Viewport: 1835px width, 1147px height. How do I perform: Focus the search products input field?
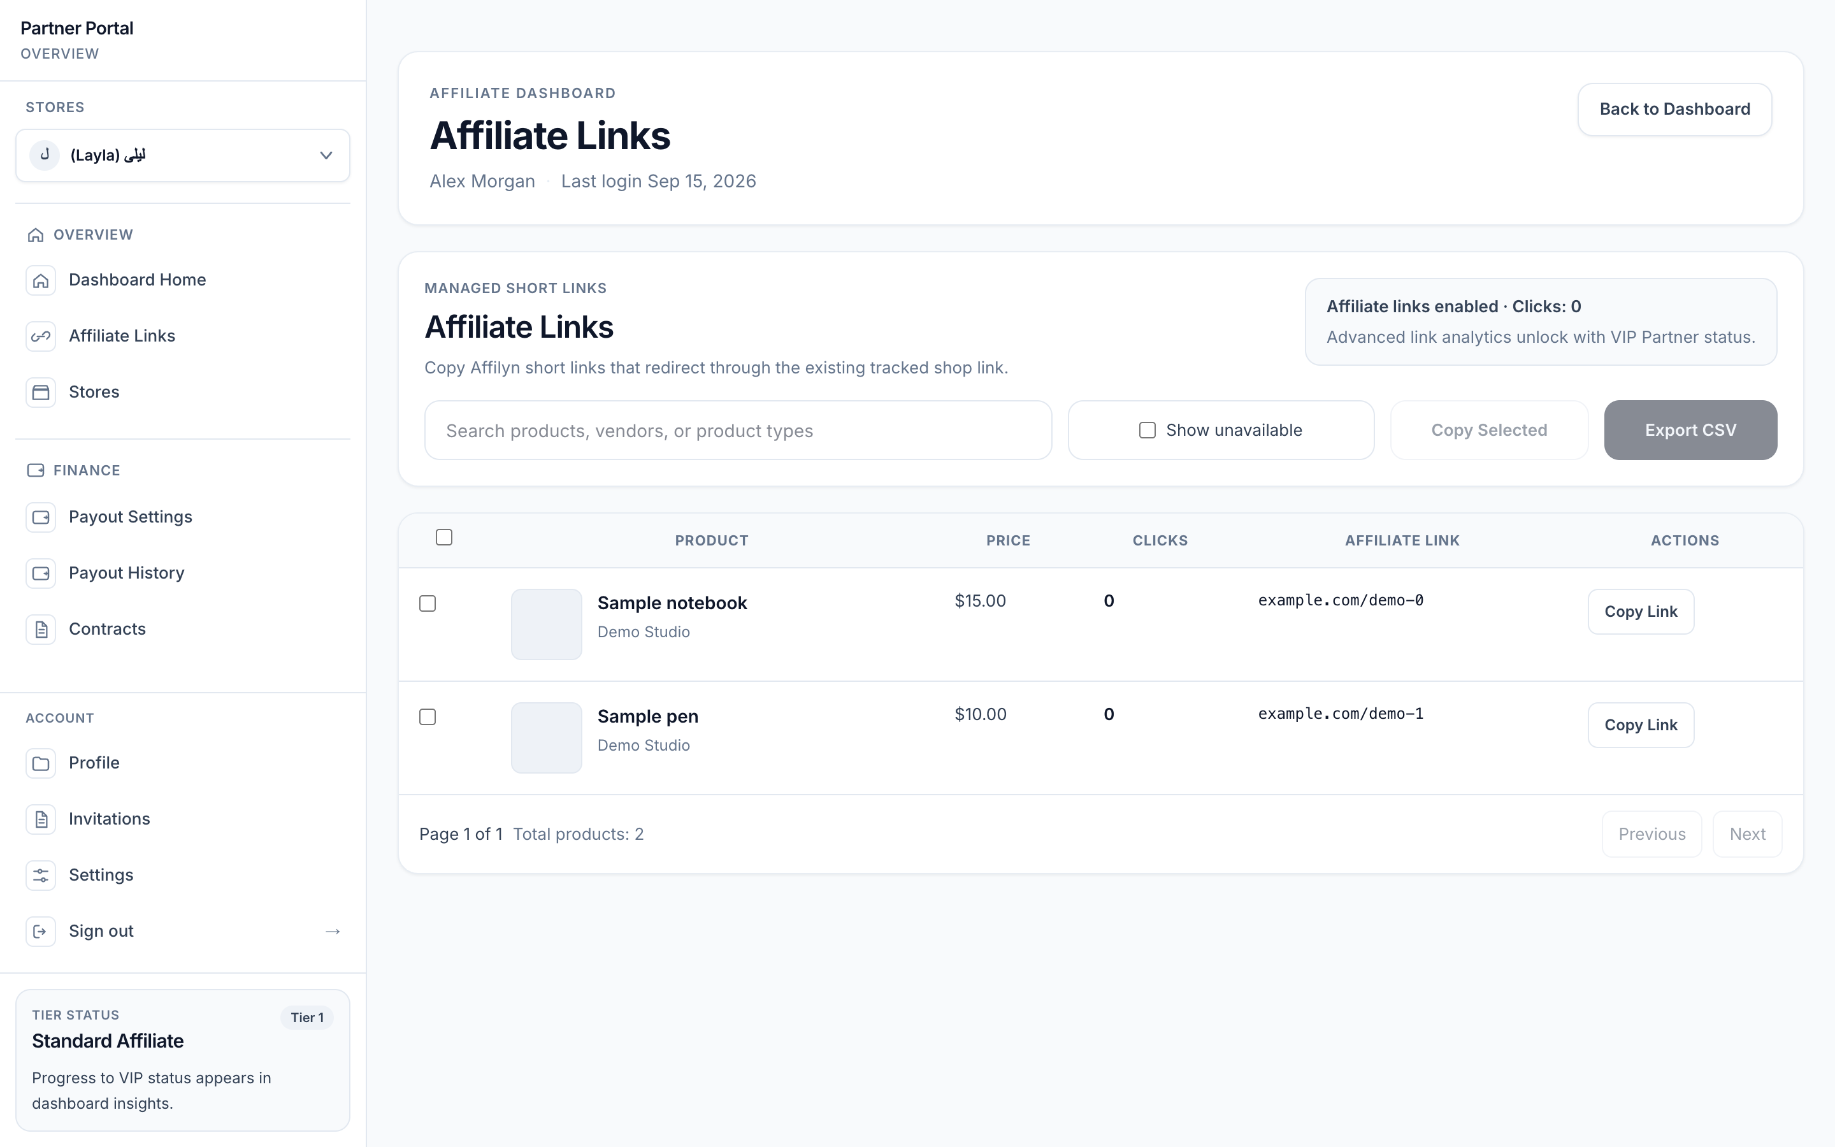(x=738, y=430)
